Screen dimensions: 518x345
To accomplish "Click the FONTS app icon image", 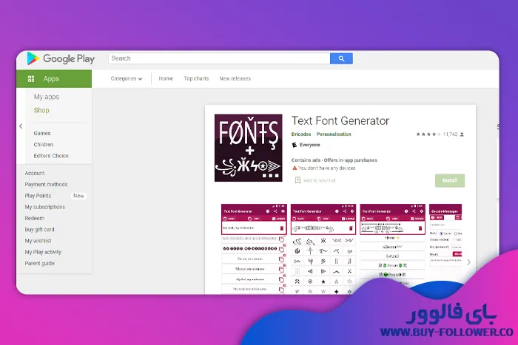I will click(249, 148).
